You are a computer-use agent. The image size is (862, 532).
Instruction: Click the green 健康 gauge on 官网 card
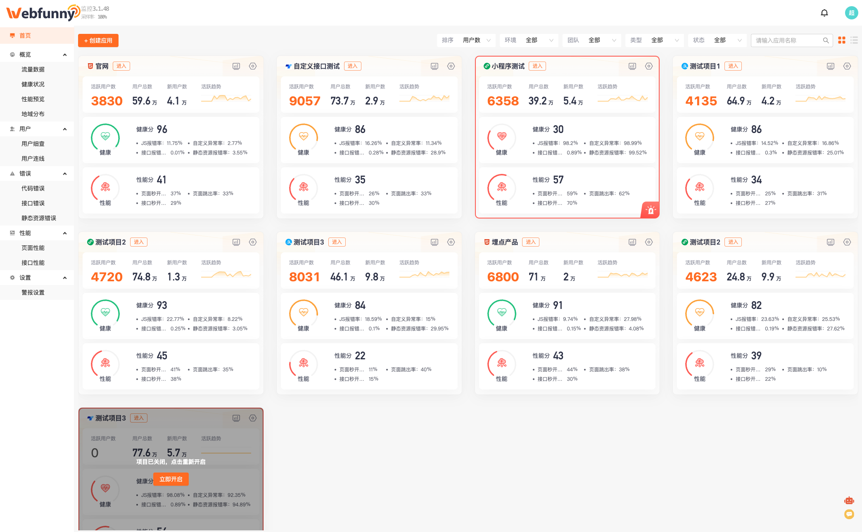tap(105, 138)
